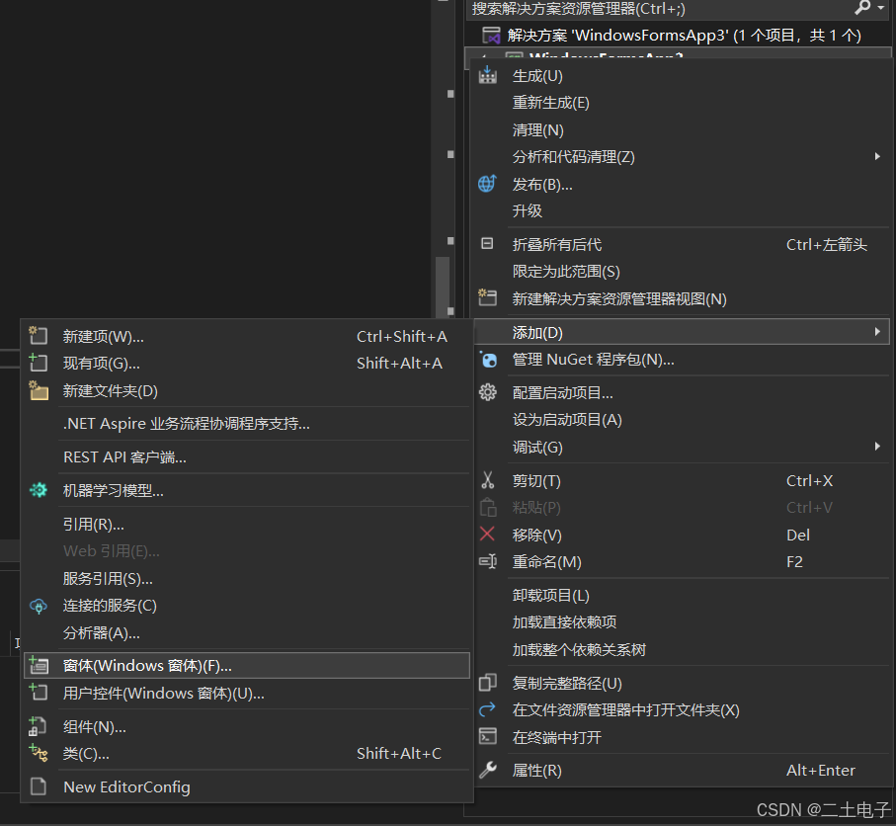
Task: Click the Component (组件) icon
Action: point(38,726)
